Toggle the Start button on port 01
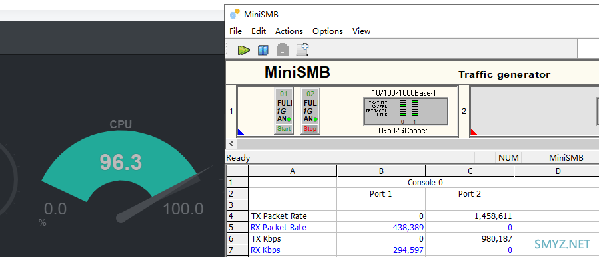The height and width of the screenshot is (257, 599). coord(284,129)
